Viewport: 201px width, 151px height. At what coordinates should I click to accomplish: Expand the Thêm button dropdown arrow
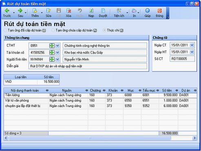[x=42, y=13]
